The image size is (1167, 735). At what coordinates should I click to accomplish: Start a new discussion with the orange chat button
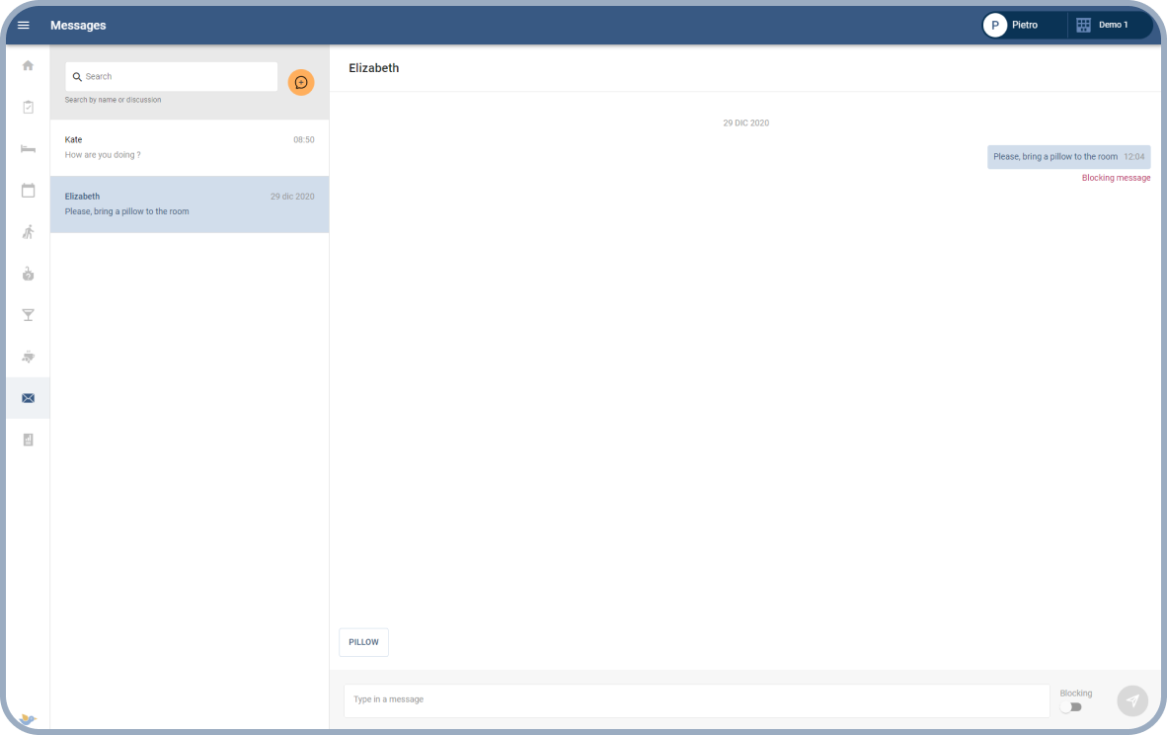coord(301,82)
